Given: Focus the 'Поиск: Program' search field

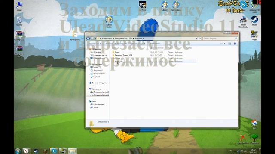Looking at the screenshot, I should pyautogui.click(x=220, y=38).
